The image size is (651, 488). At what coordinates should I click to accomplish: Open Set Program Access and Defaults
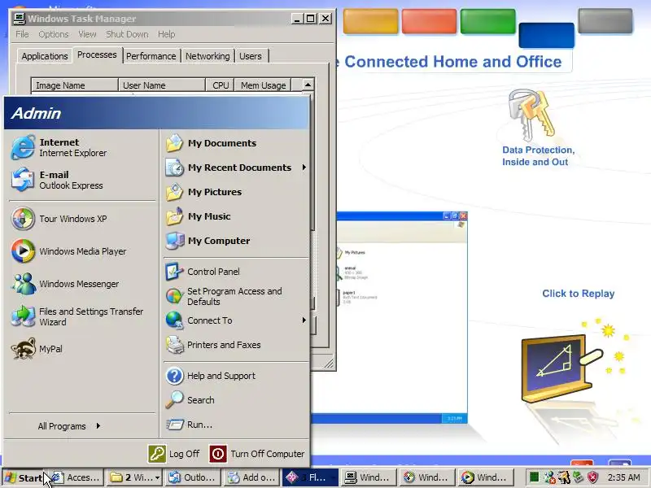[236, 296]
